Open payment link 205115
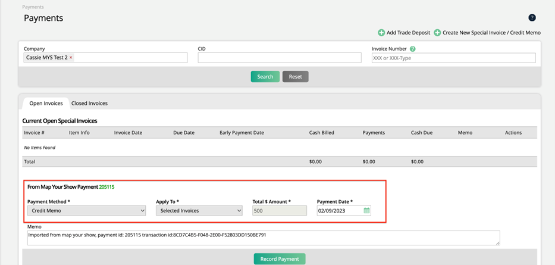The width and height of the screenshot is (555, 265). (107, 187)
